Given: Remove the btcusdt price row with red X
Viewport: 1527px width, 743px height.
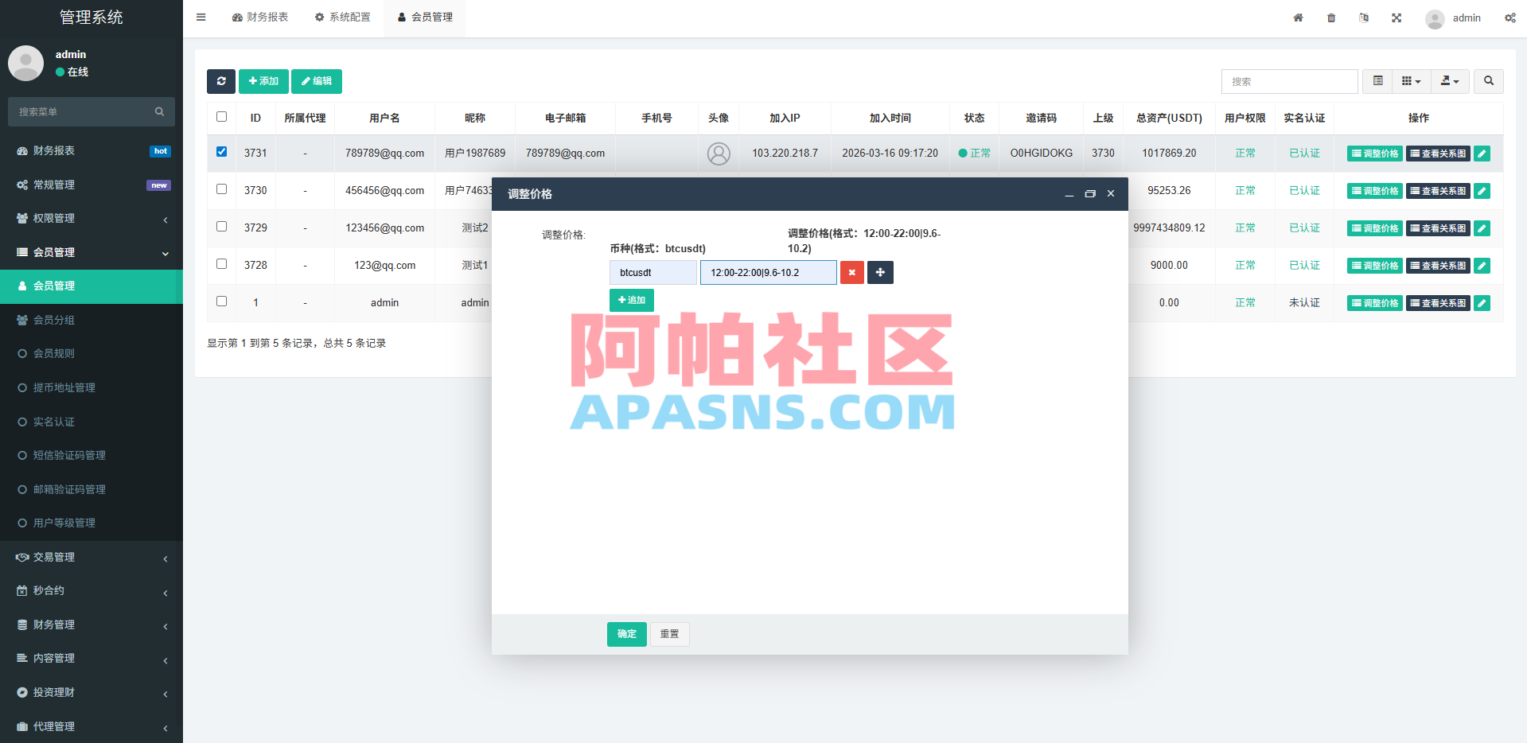Looking at the screenshot, I should pyautogui.click(x=851, y=273).
